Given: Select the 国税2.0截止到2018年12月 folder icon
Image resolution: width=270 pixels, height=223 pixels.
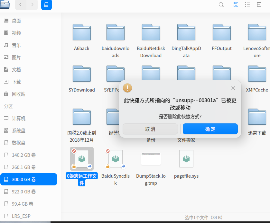Looking at the screenshot, I should click(82, 117).
